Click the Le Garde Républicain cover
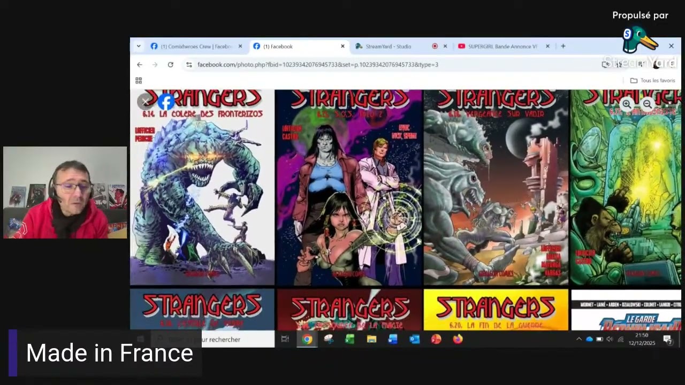685x385 pixels. pyautogui.click(x=626, y=310)
